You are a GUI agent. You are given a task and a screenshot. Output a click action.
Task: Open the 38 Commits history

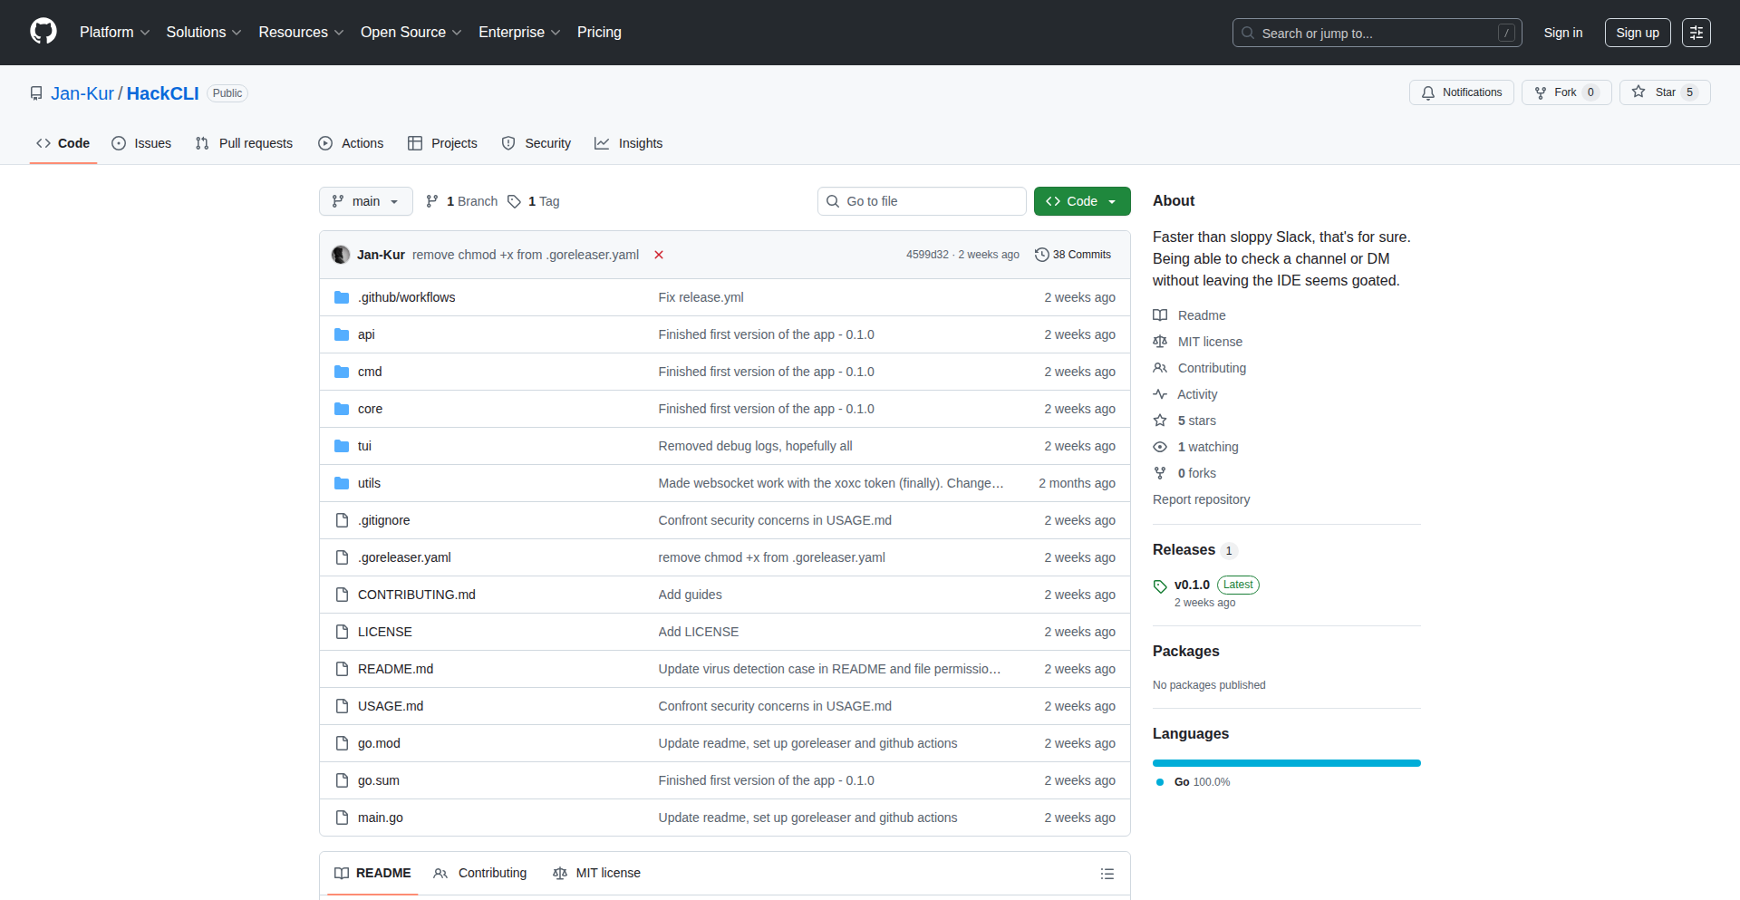tap(1073, 255)
